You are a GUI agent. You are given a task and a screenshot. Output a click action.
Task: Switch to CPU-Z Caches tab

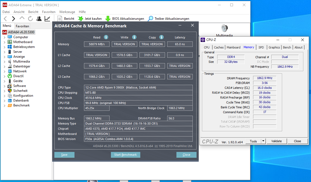(219, 47)
